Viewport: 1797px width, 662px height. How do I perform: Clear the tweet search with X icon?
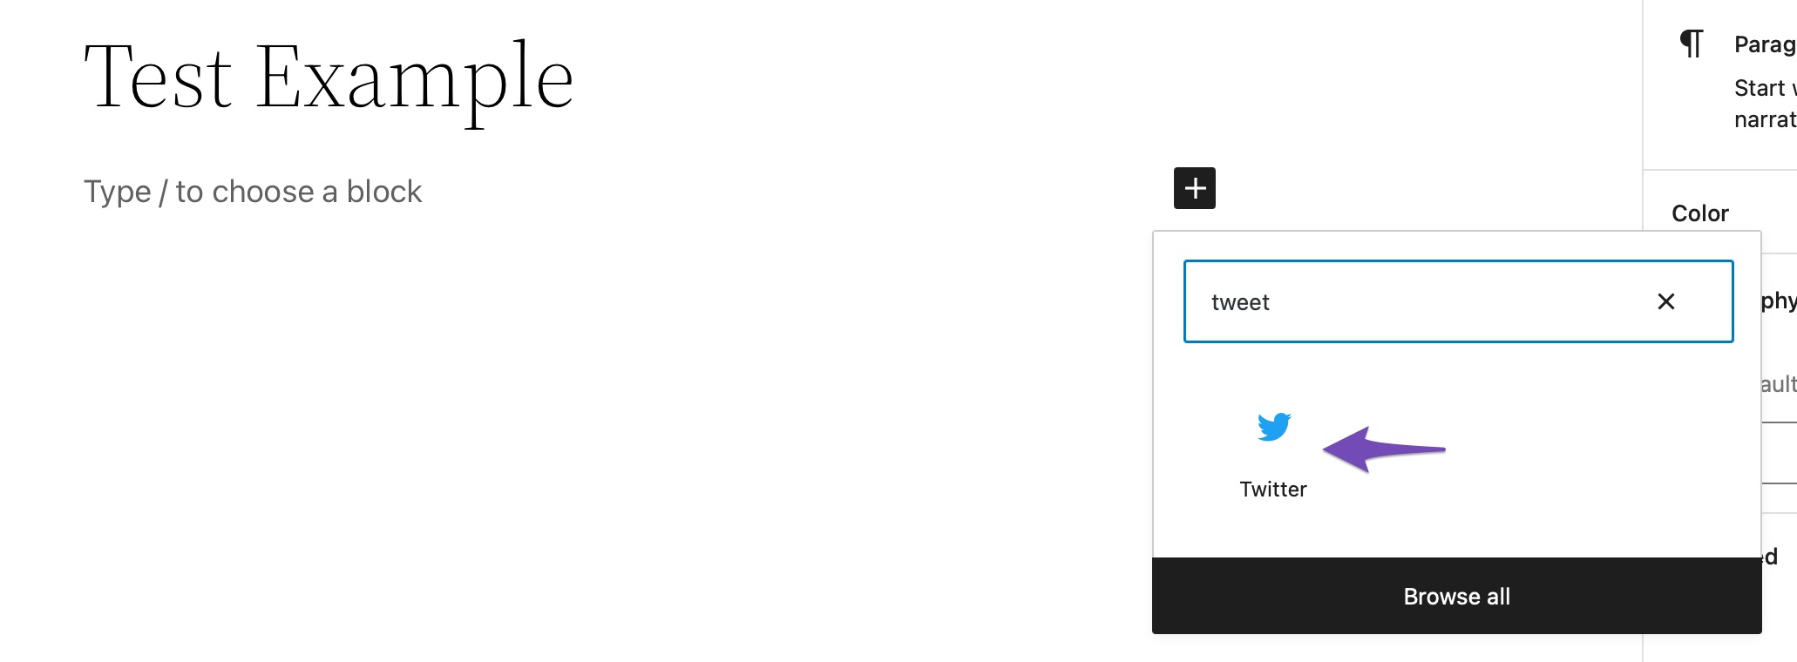[1665, 301]
